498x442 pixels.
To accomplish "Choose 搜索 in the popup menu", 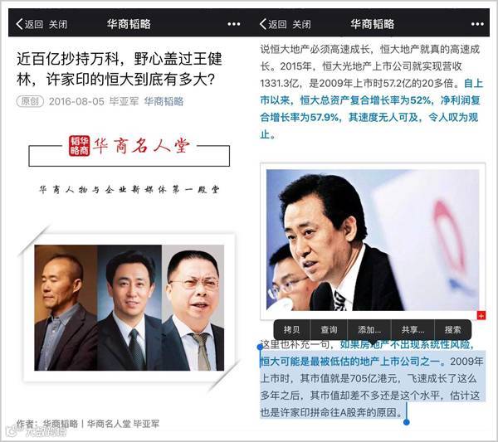I will tap(452, 330).
